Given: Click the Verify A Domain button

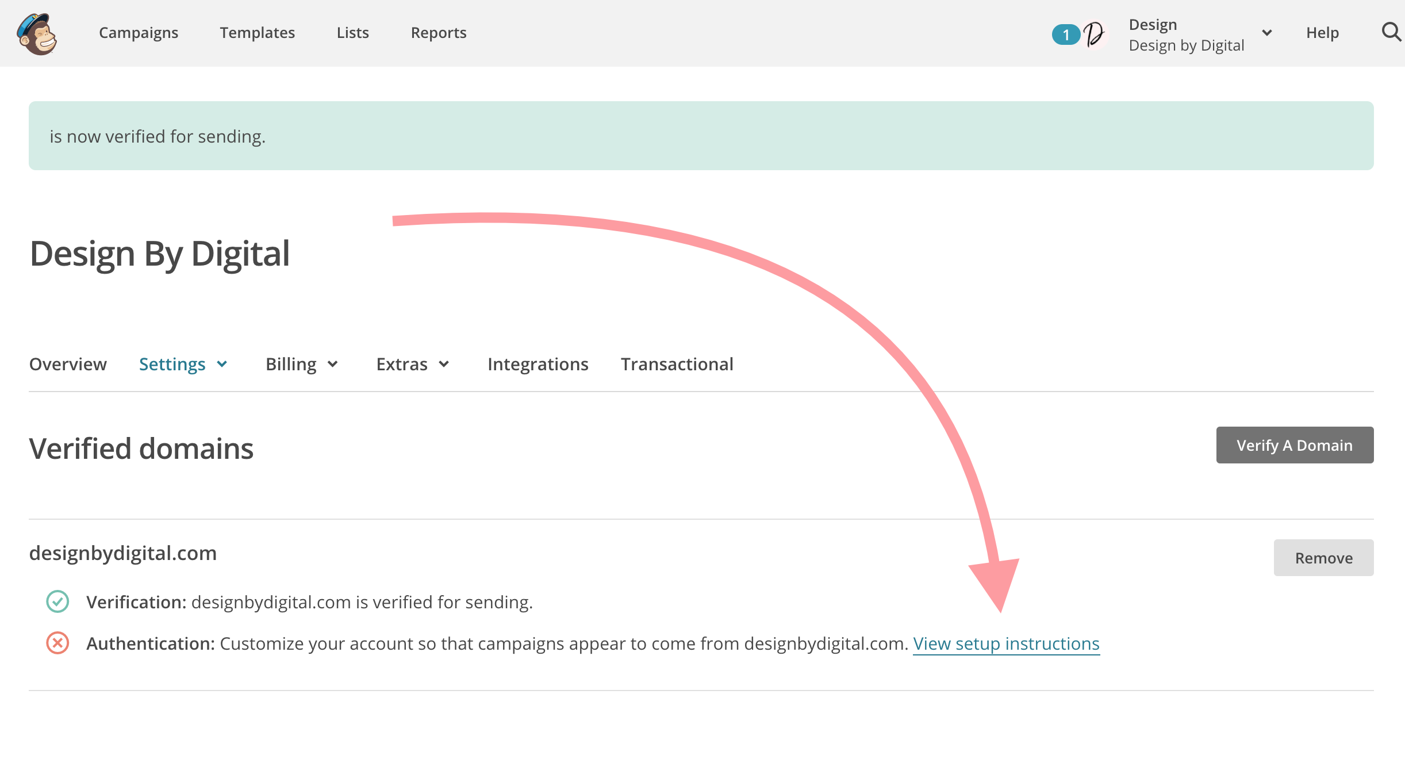Looking at the screenshot, I should pyautogui.click(x=1295, y=445).
